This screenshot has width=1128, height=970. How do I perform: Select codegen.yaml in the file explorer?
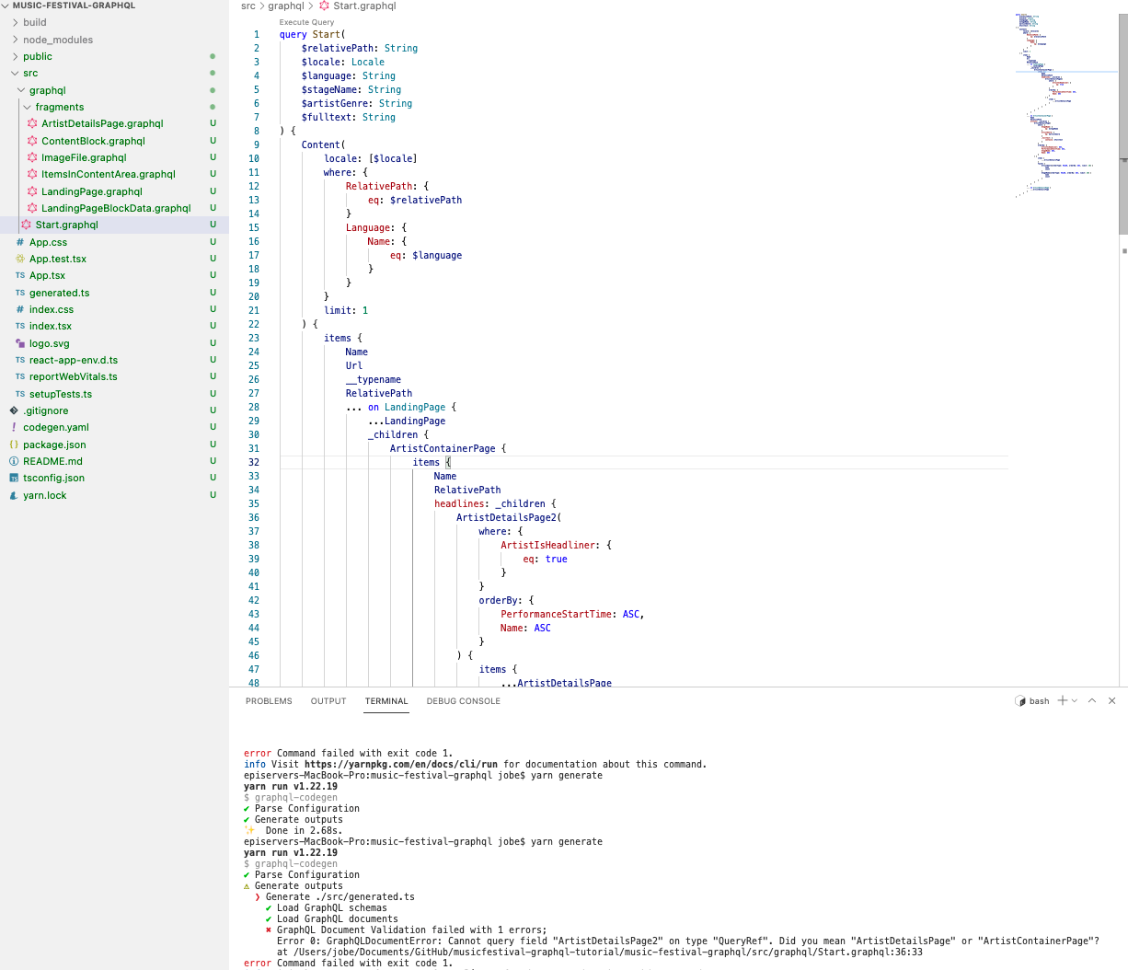click(x=56, y=427)
